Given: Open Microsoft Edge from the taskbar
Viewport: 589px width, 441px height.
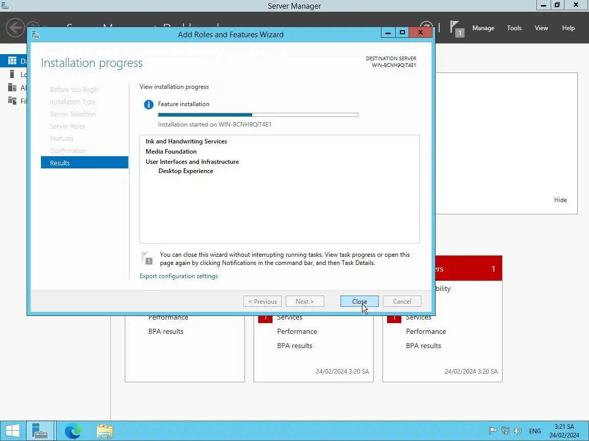Looking at the screenshot, I should 73,431.
